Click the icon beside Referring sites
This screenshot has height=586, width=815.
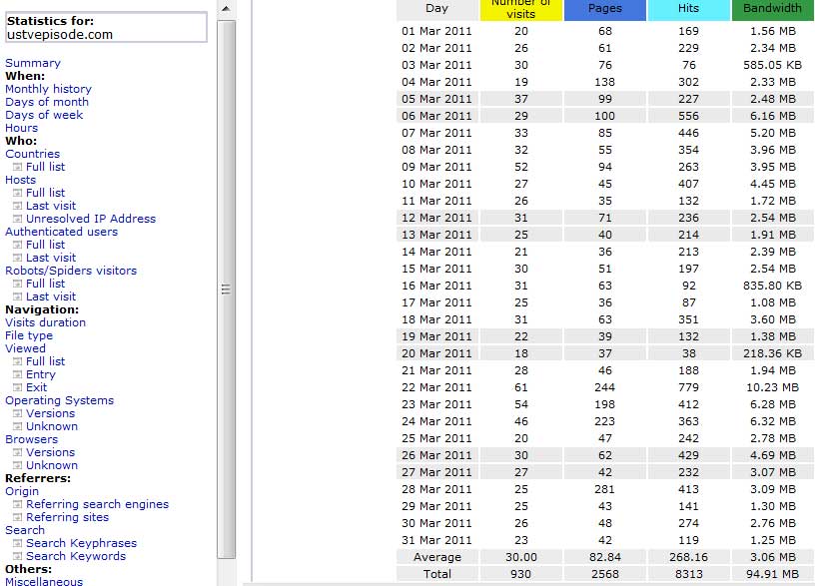click(x=18, y=517)
